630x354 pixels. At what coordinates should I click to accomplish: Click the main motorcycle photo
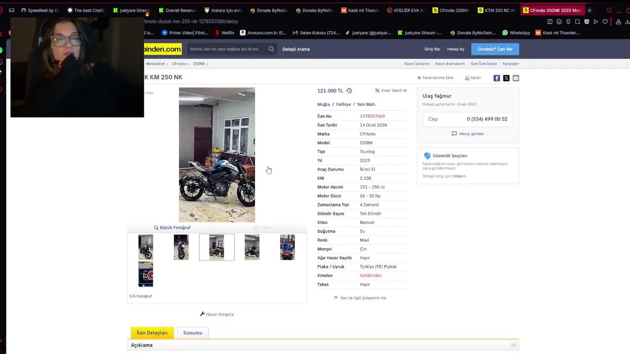(x=217, y=155)
